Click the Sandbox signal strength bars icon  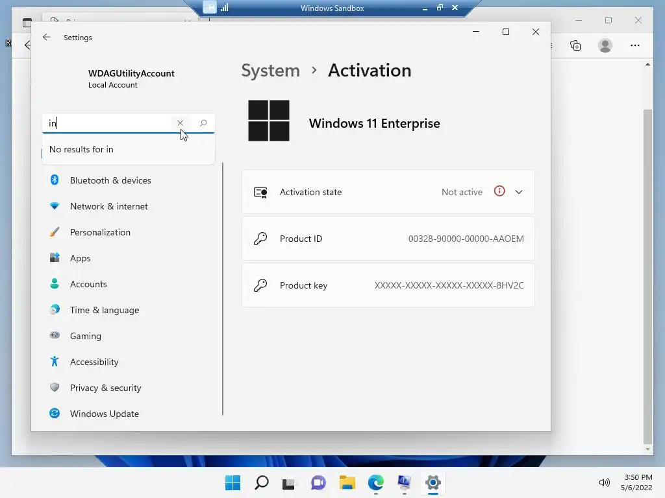tap(224, 7)
